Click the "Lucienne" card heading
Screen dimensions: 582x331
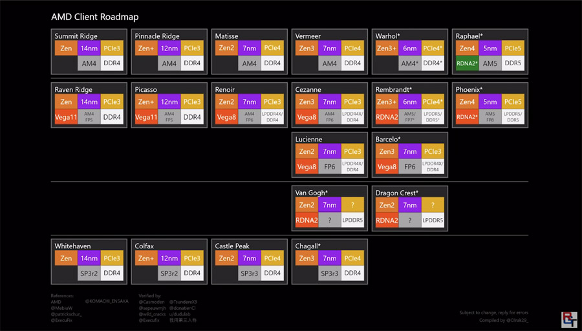coord(308,139)
